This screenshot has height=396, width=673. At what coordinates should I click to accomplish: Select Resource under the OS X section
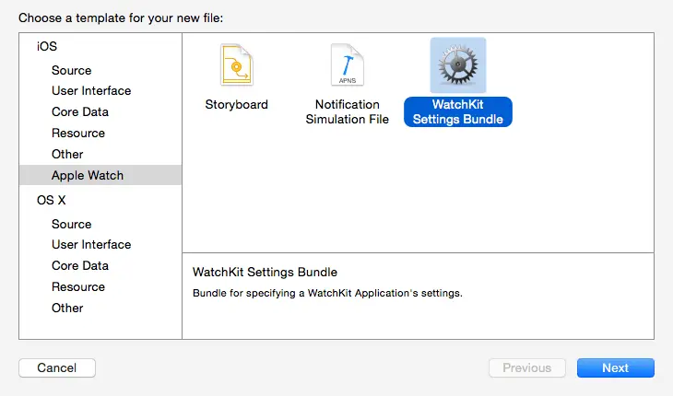[x=78, y=287]
